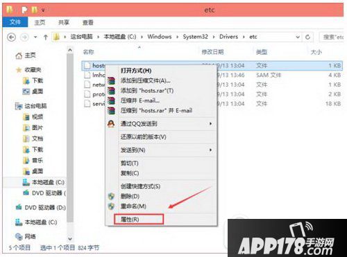Click the refresh button in address bar

click(307, 37)
